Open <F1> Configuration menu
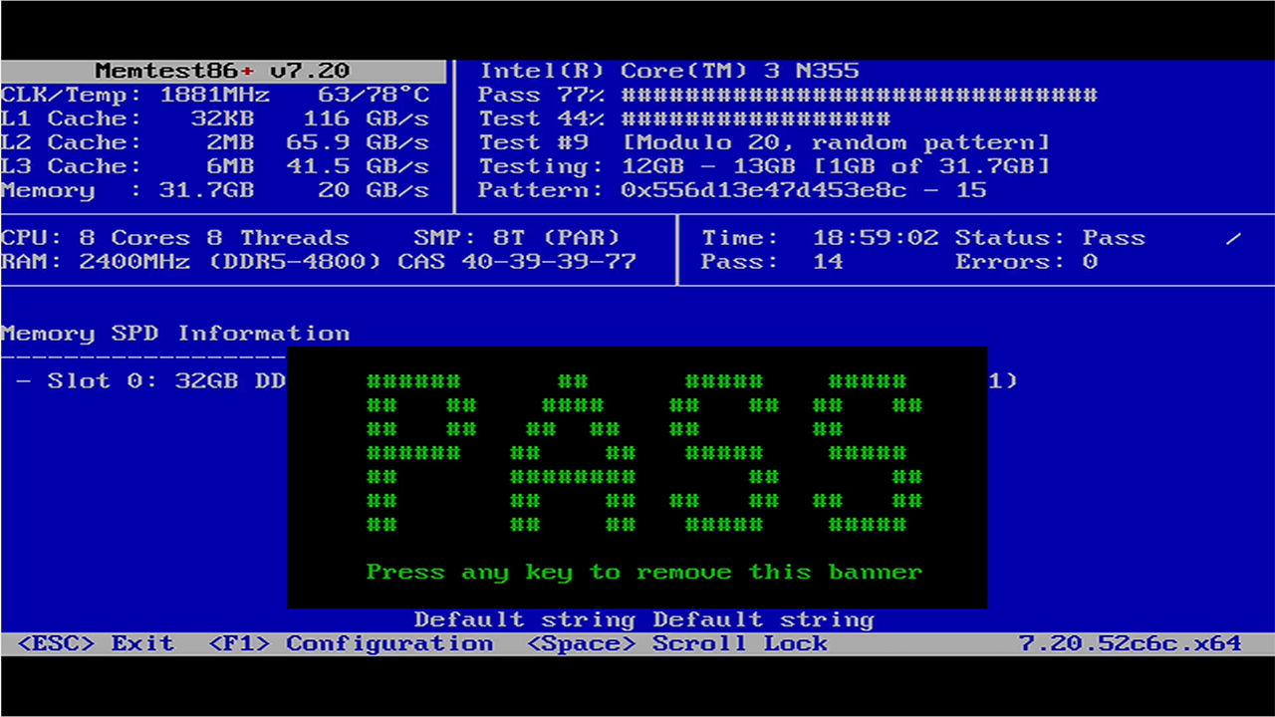The image size is (1275, 717). 351,643
